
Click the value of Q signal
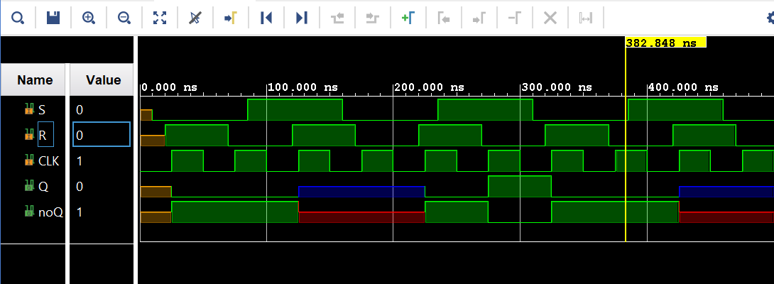[x=80, y=187]
